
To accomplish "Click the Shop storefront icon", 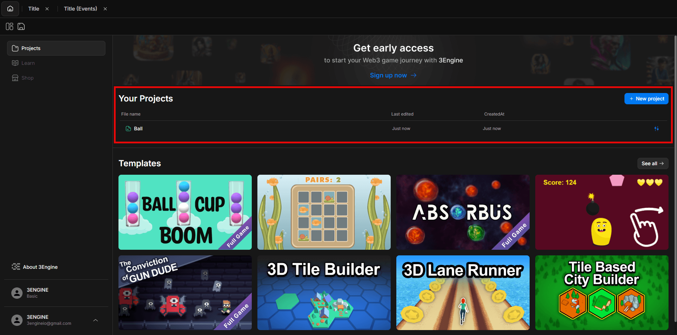I will (x=15, y=77).
